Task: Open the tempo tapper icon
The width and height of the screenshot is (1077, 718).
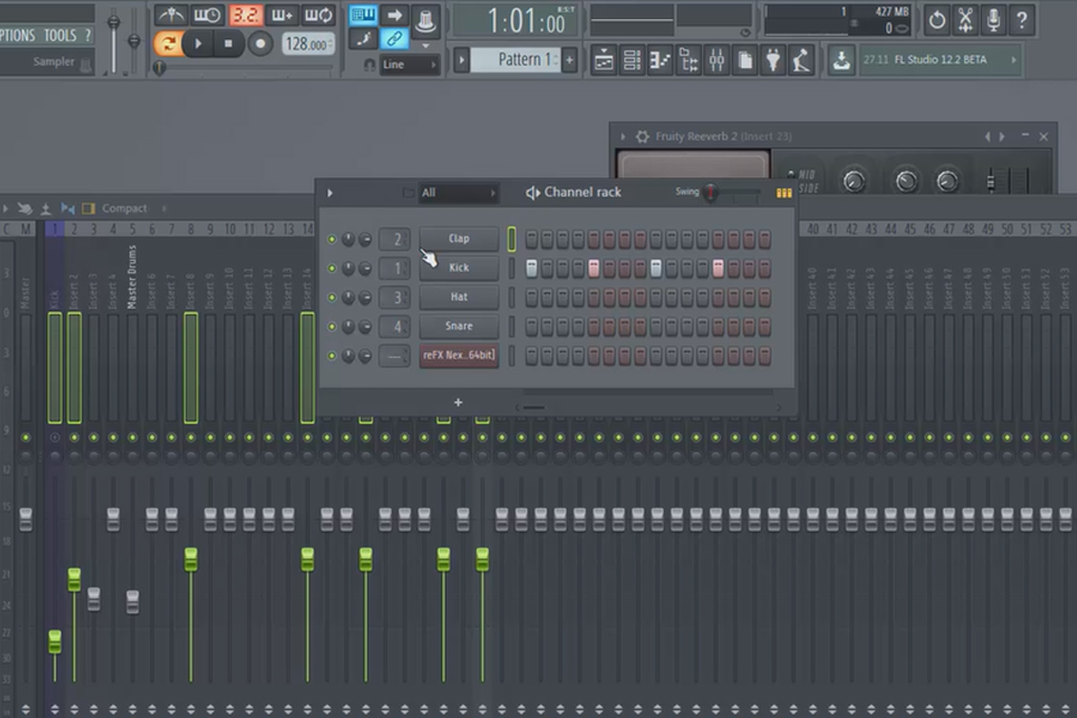Action: (801, 60)
